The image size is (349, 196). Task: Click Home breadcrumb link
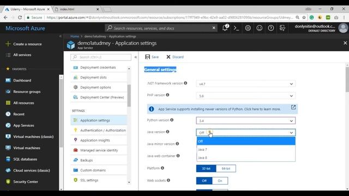(75, 36)
